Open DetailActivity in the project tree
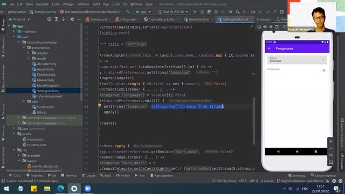Screen dimensions: 345x194 click(x=46, y=74)
